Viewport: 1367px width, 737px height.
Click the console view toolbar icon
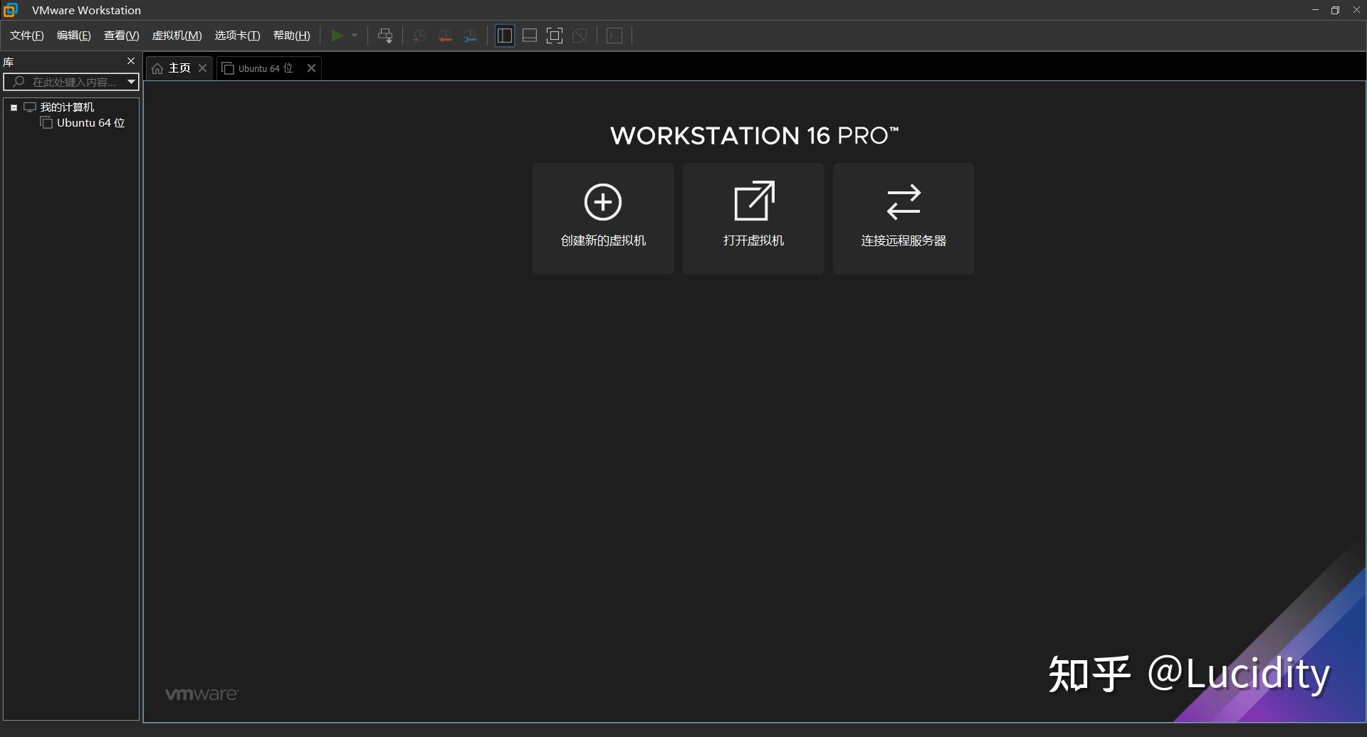pyautogui.click(x=614, y=36)
